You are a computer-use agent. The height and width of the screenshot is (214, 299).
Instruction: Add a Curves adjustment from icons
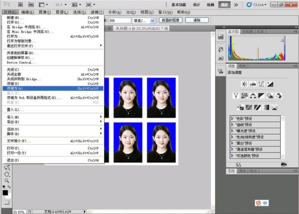point(262,84)
